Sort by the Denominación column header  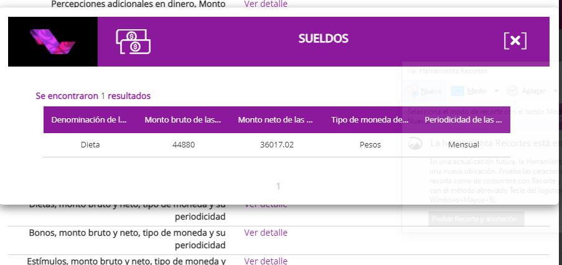[89, 119]
